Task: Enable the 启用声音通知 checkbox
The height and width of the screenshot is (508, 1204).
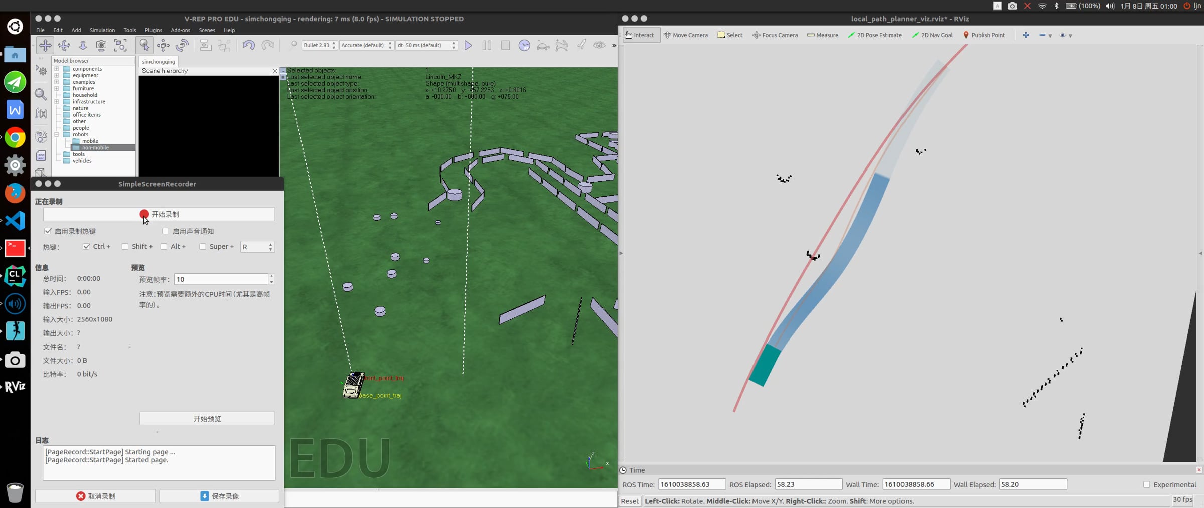Action: click(166, 231)
